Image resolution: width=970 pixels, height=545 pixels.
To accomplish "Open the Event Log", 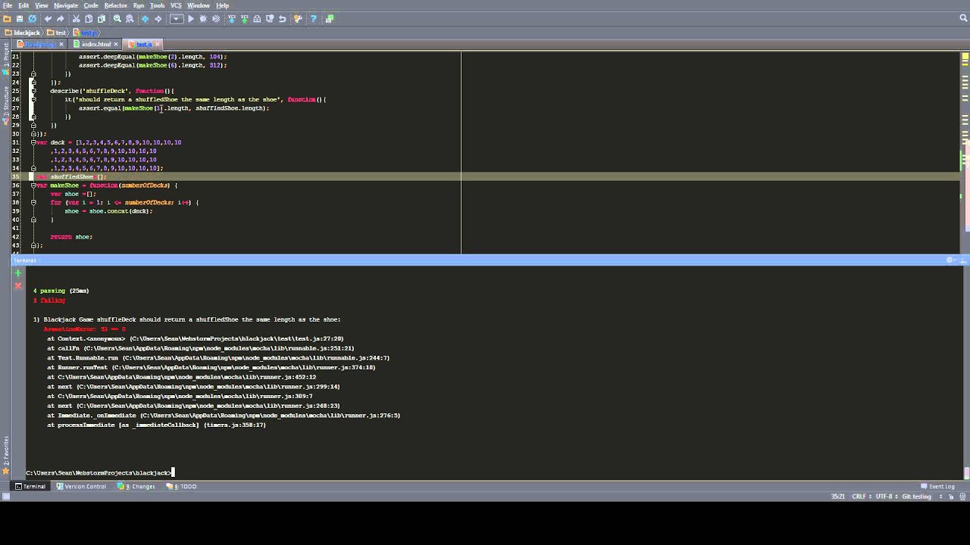I will [937, 487].
